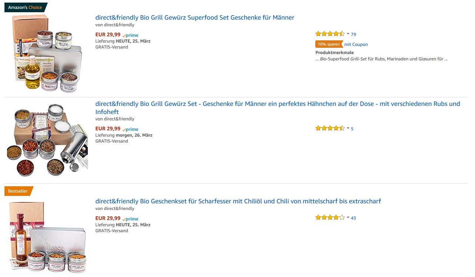Click the Amazon's Choice badge

[25, 7]
